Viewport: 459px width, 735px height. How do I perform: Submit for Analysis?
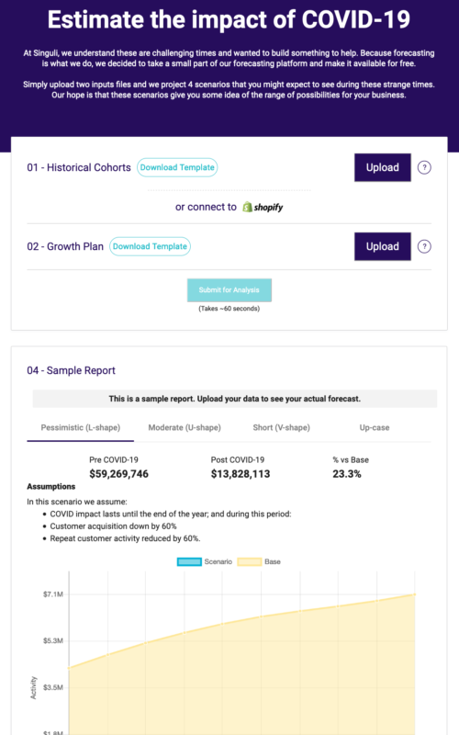tap(229, 290)
